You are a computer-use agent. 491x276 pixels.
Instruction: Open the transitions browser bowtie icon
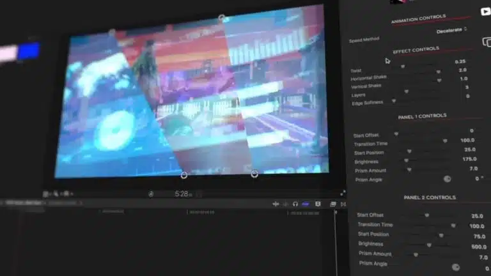(x=343, y=204)
